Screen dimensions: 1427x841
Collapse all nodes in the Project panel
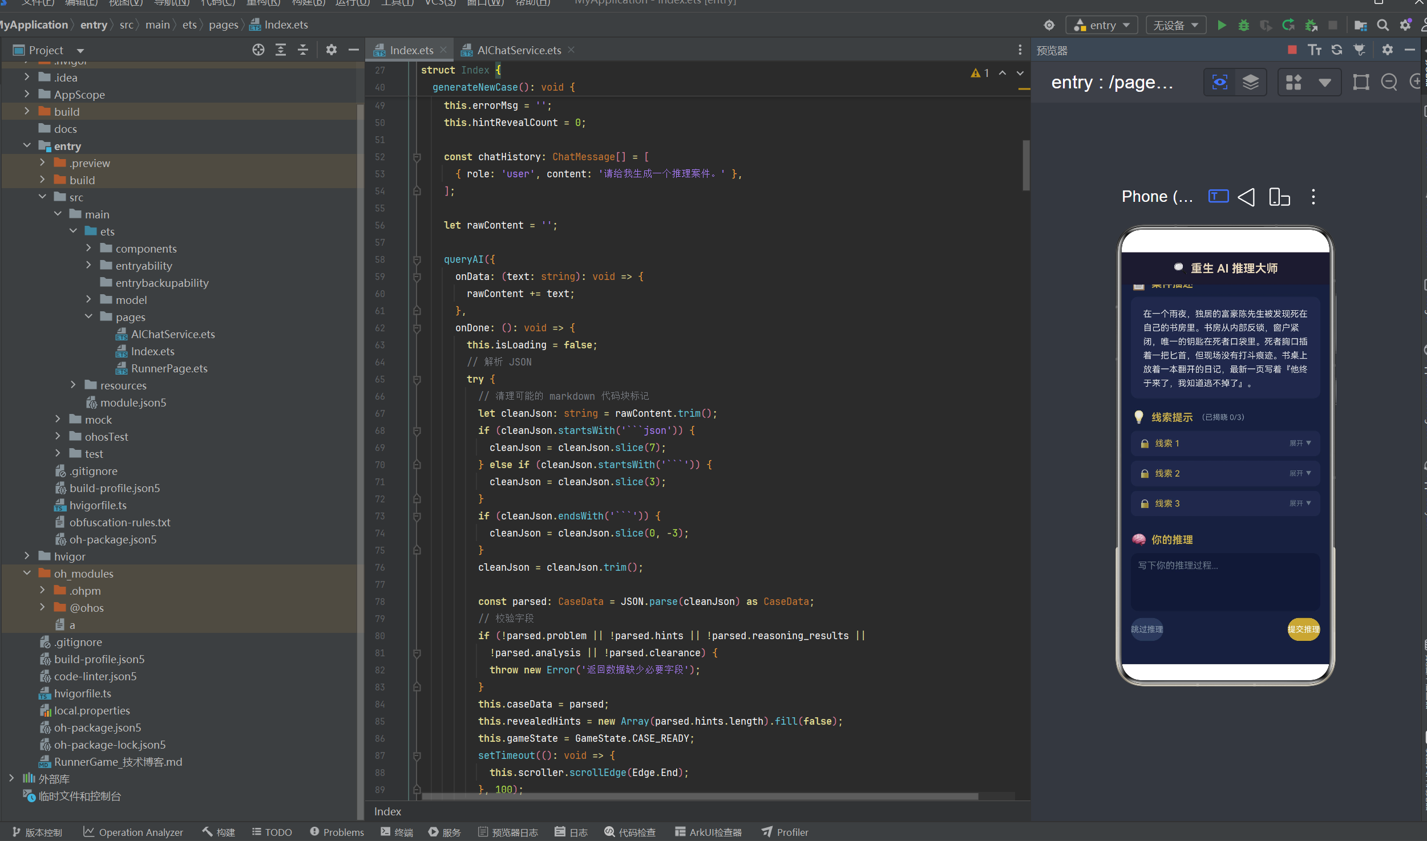[x=303, y=50]
